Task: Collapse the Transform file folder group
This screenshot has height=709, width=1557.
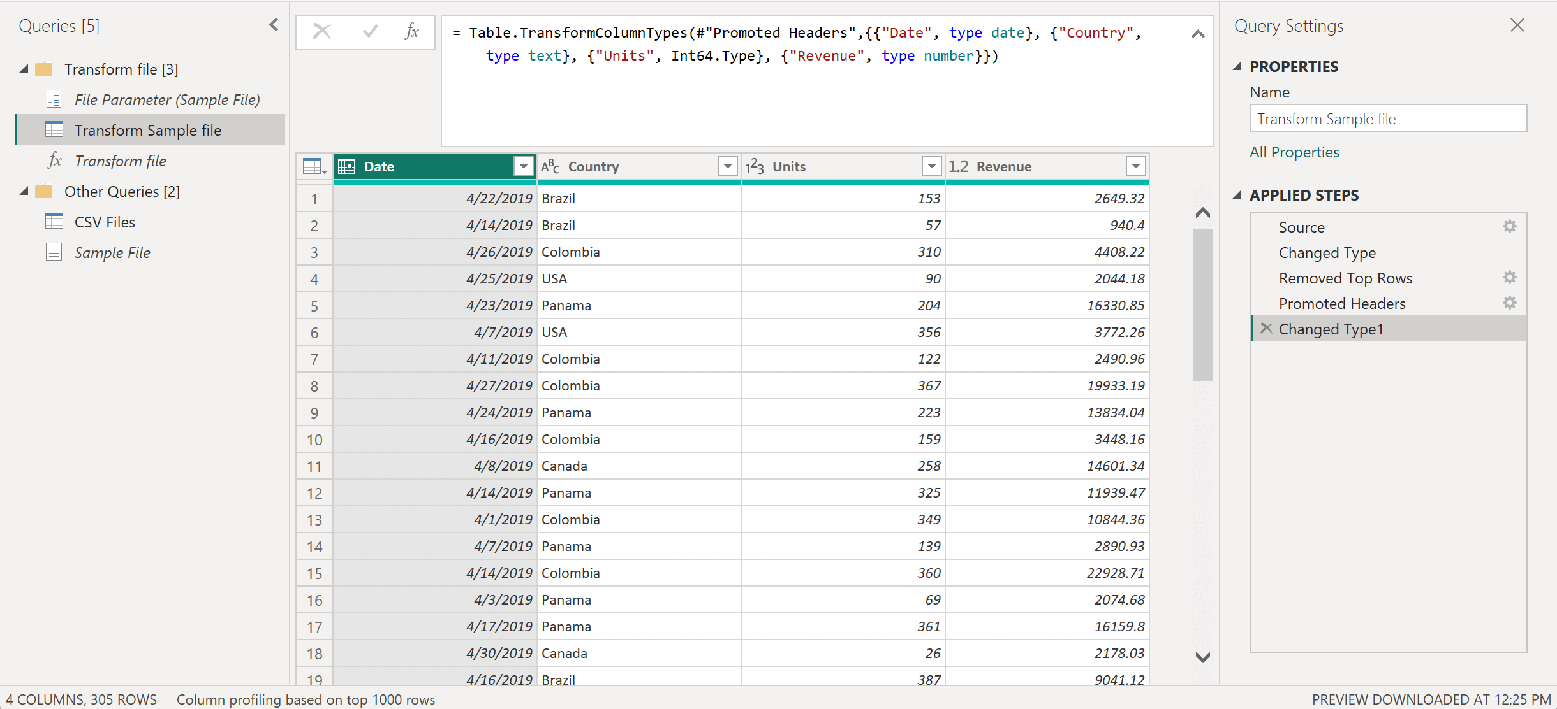Action: (24, 69)
